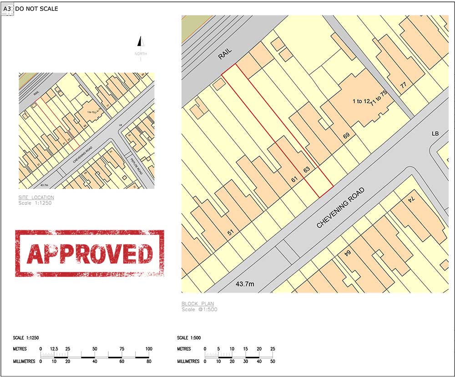Click the A3 paper size badge

pos(7,9)
